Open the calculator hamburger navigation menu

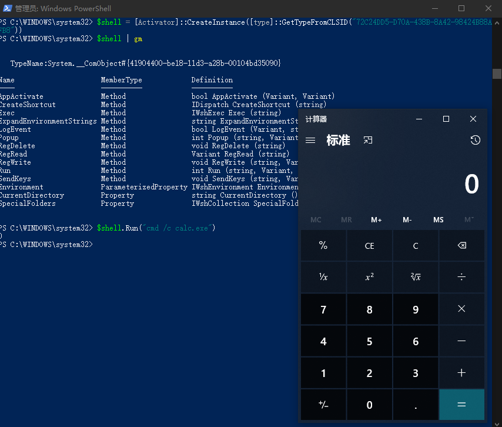[310, 141]
